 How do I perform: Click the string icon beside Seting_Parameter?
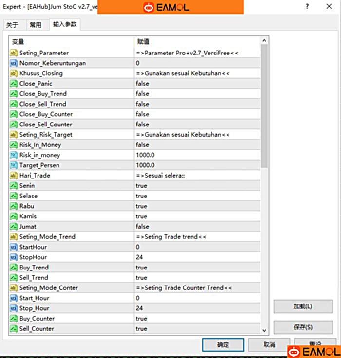tap(14, 53)
